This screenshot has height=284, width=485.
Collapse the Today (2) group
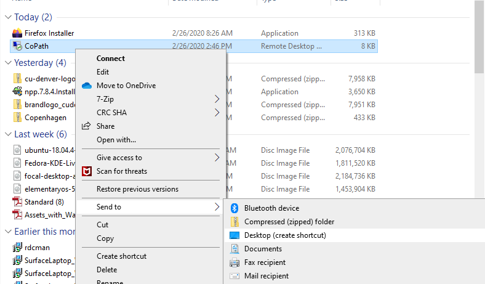pyautogui.click(x=9, y=17)
